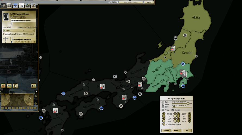Click the Tokyo airbase location row
This screenshot has width=242, height=135.
19,30
